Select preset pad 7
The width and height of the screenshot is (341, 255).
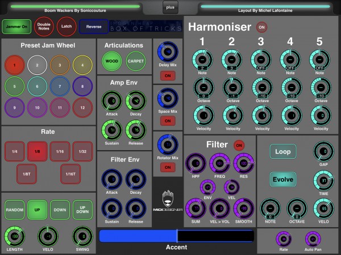[60, 86]
